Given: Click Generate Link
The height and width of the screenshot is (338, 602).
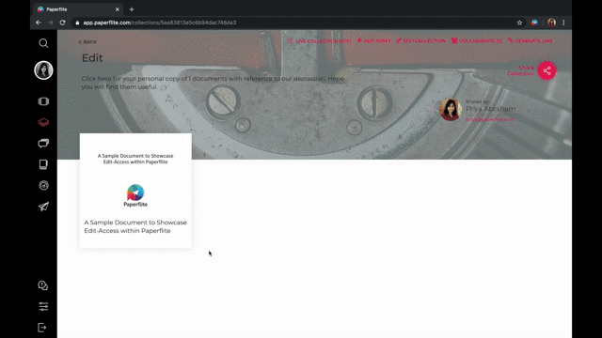Looking at the screenshot, I should tap(531, 40).
